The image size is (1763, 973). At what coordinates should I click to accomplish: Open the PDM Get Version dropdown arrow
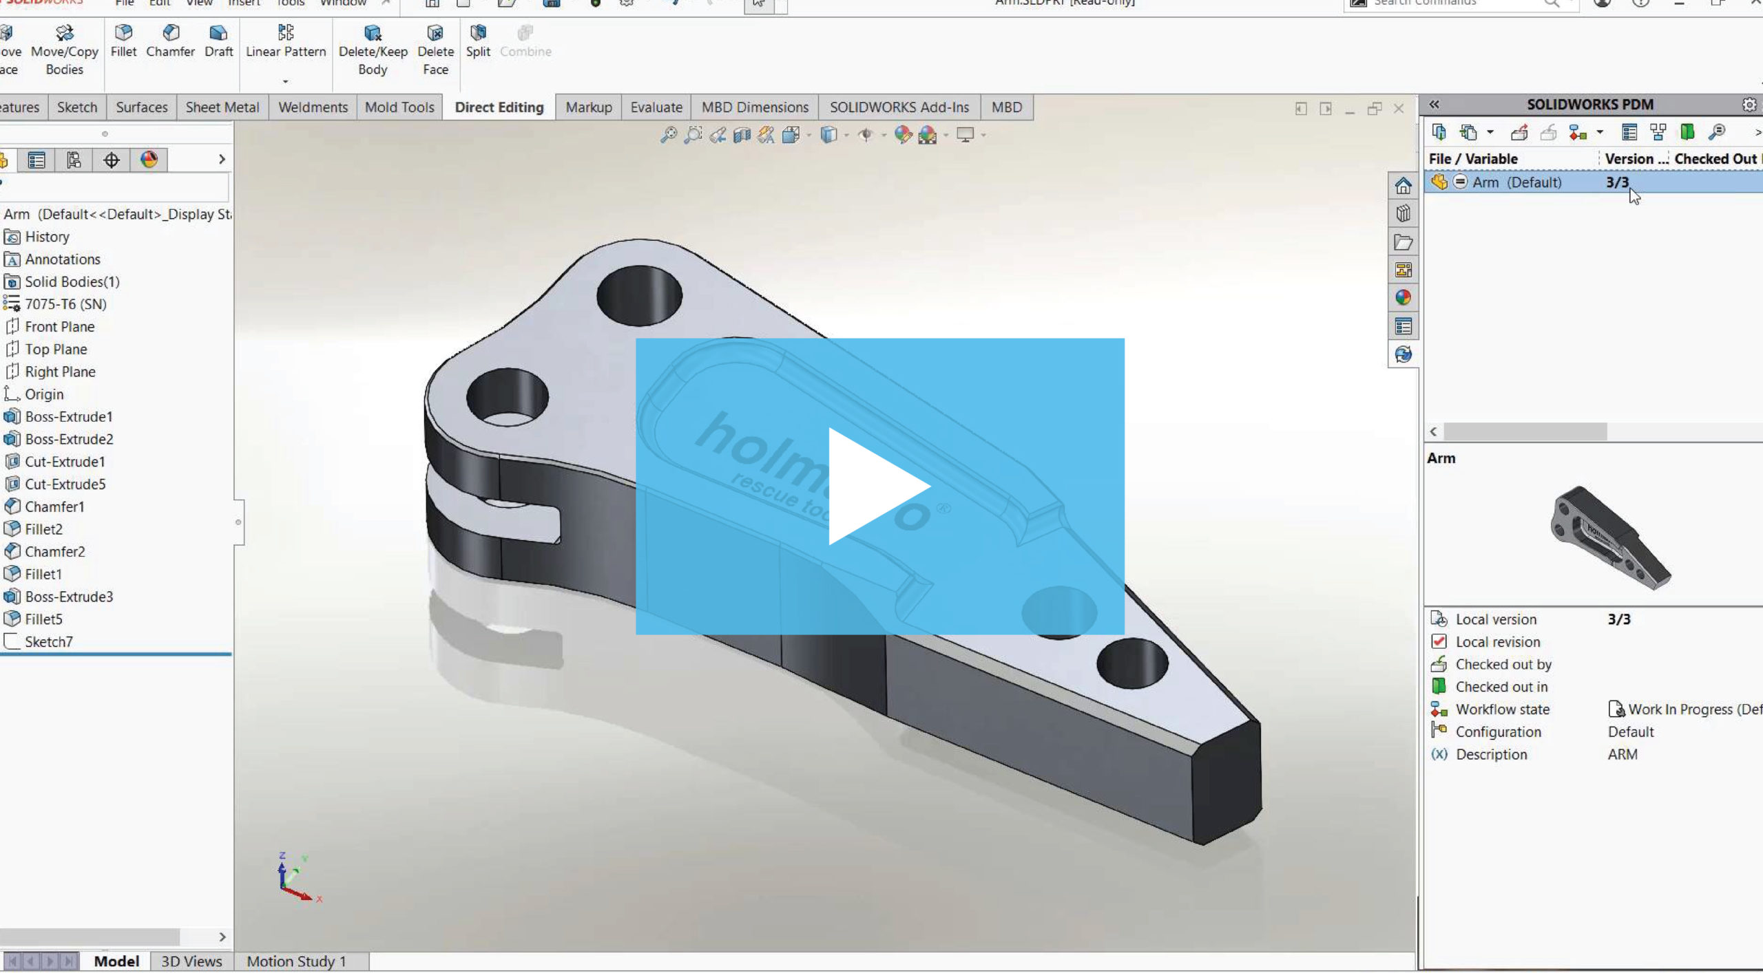click(x=1490, y=132)
